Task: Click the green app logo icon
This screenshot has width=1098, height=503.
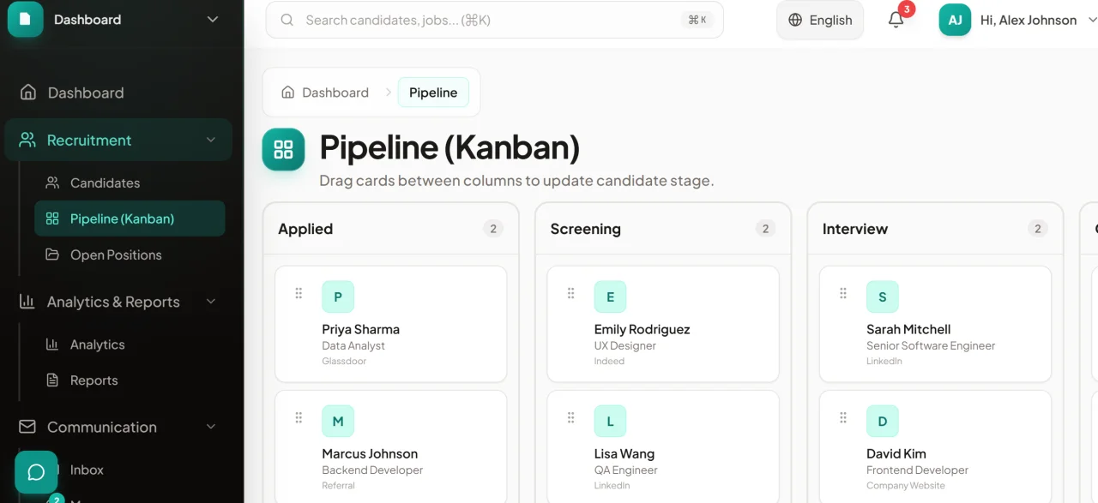Action: click(x=26, y=19)
